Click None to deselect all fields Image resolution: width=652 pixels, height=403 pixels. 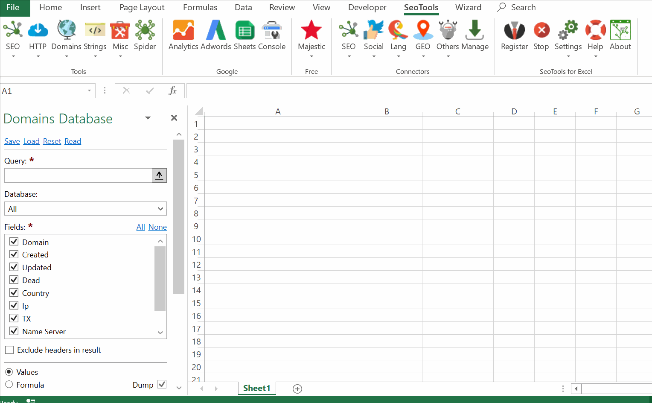coord(157,227)
